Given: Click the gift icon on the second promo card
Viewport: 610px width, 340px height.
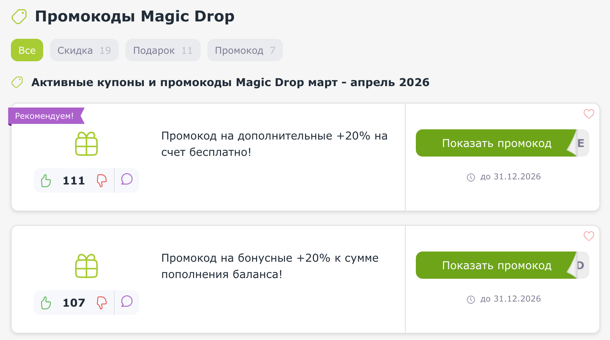Looking at the screenshot, I should coord(86,266).
